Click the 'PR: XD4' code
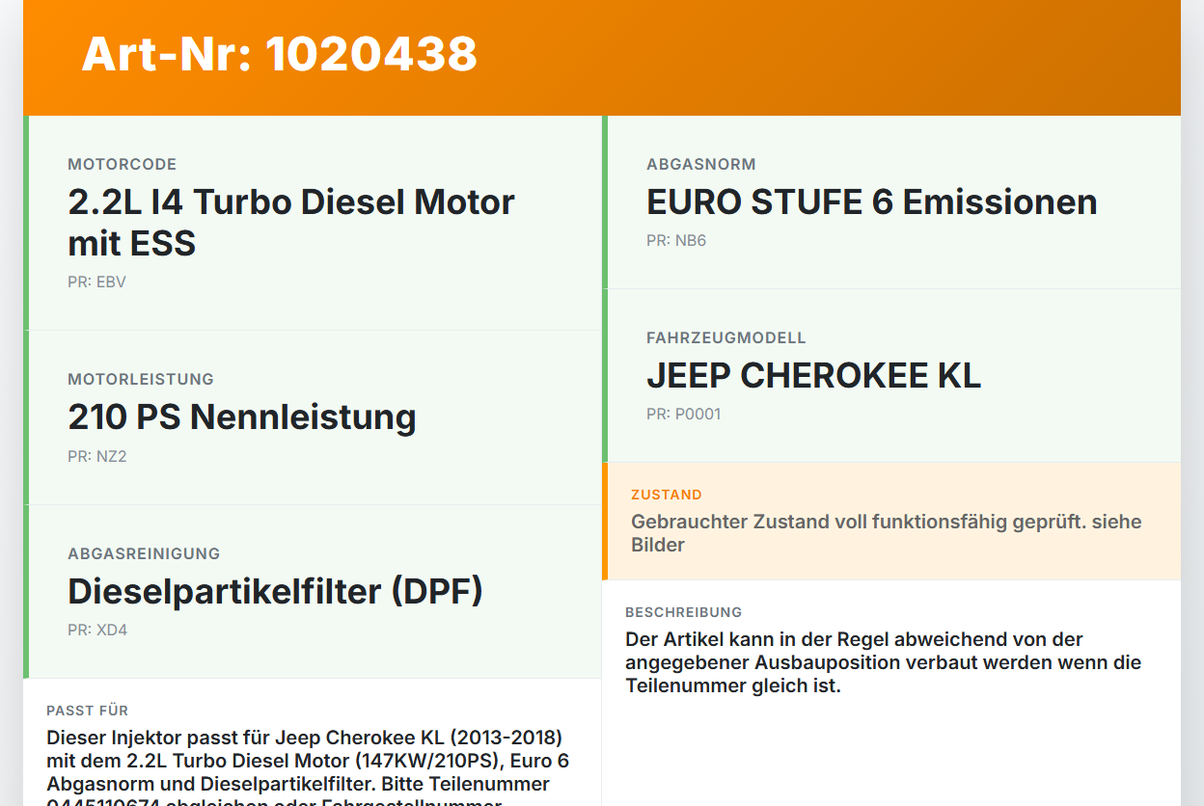 (97, 631)
